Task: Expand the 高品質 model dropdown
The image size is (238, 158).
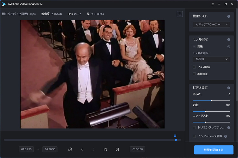Action: coord(211,59)
